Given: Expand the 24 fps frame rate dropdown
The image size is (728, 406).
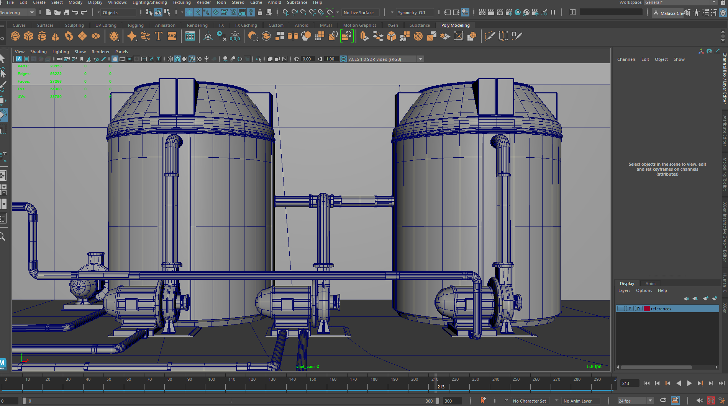Looking at the screenshot, I should (x=650, y=401).
